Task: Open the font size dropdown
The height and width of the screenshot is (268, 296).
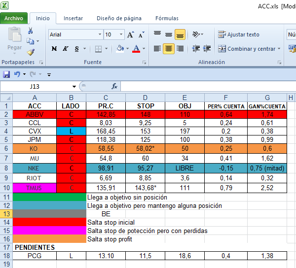Action: click(121, 34)
